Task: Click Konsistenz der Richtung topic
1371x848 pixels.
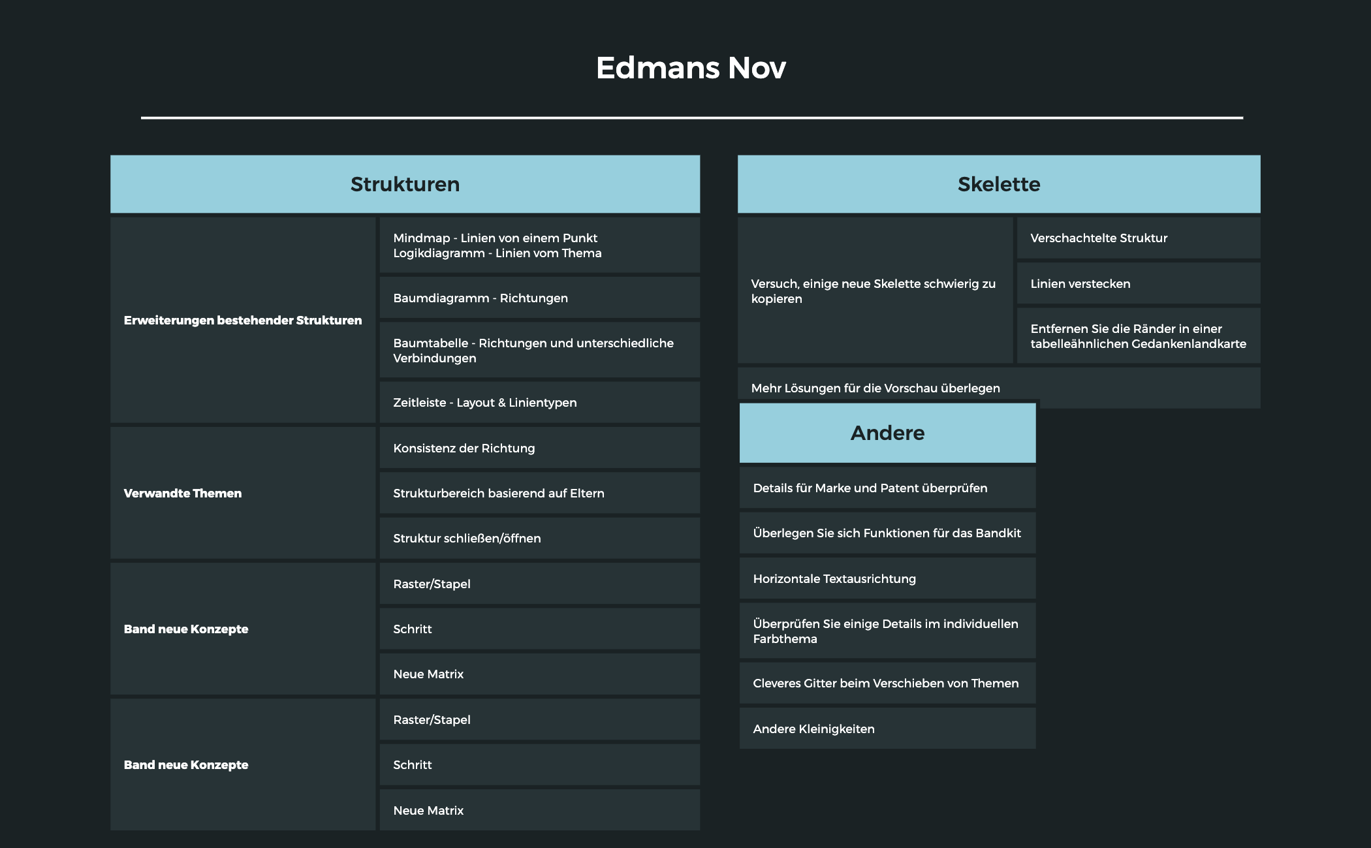Action: 539,448
